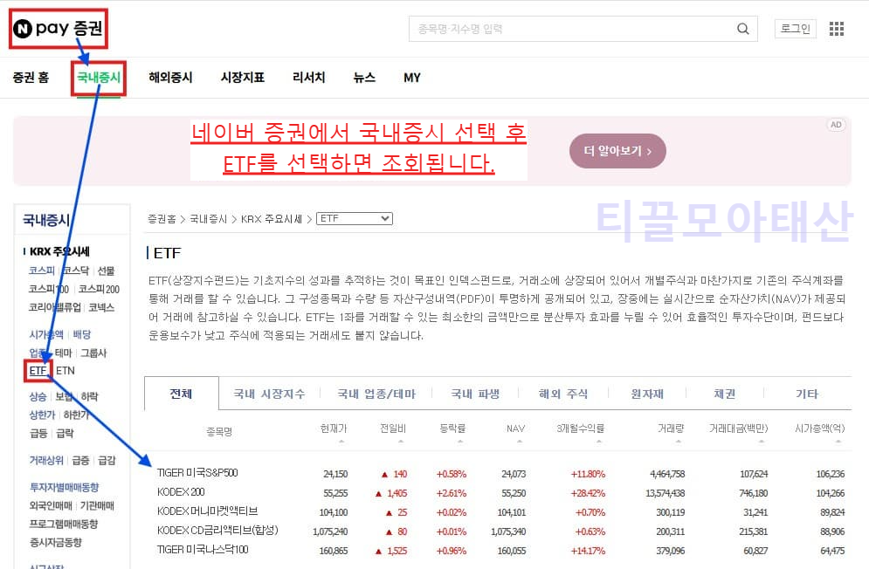Click the search magnifier icon
Image resolution: width=869 pixels, height=569 pixels.
[743, 28]
